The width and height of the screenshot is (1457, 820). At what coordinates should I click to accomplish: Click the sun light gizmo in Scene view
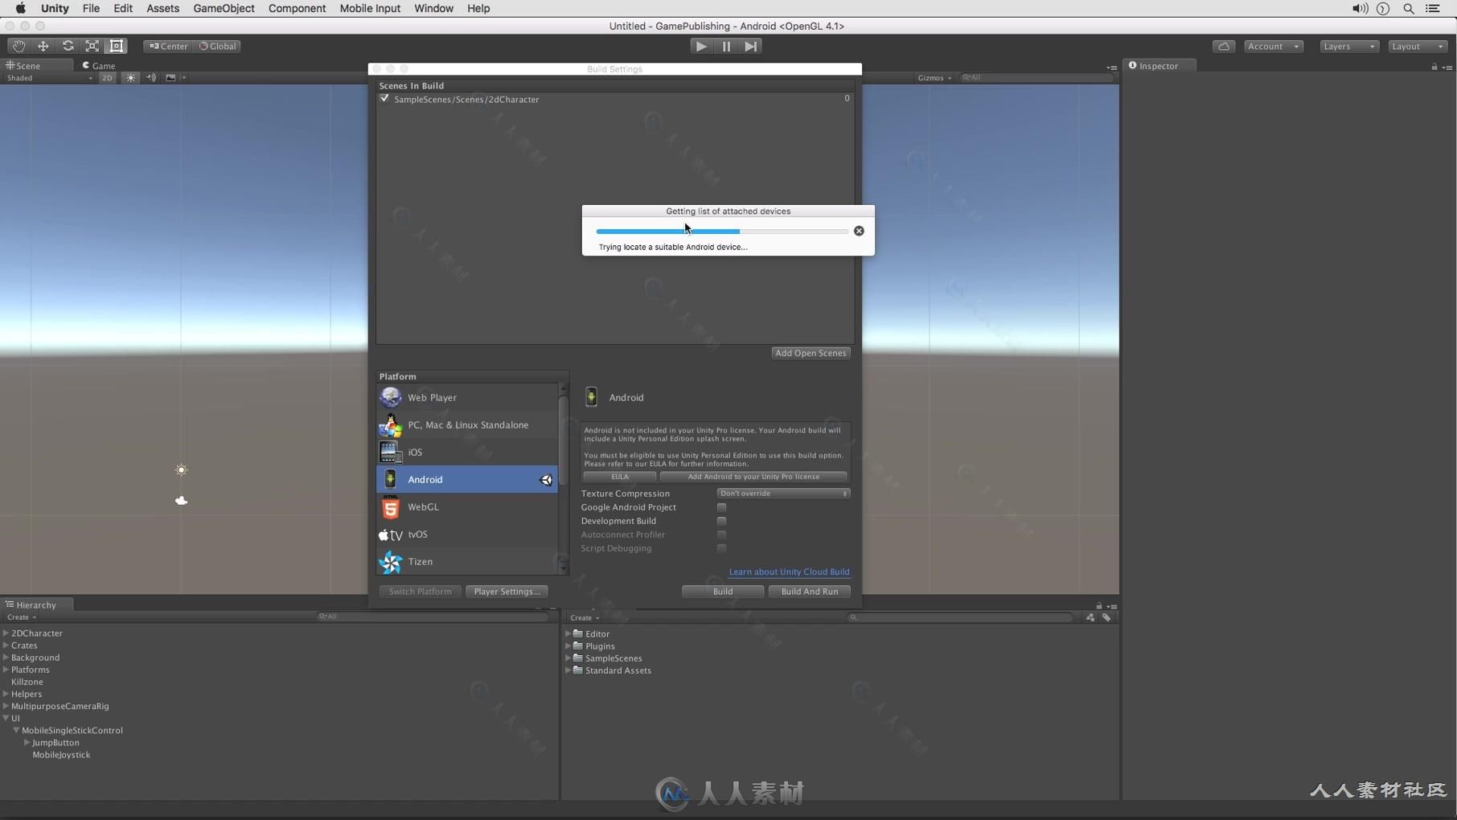pyautogui.click(x=181, y=470)
